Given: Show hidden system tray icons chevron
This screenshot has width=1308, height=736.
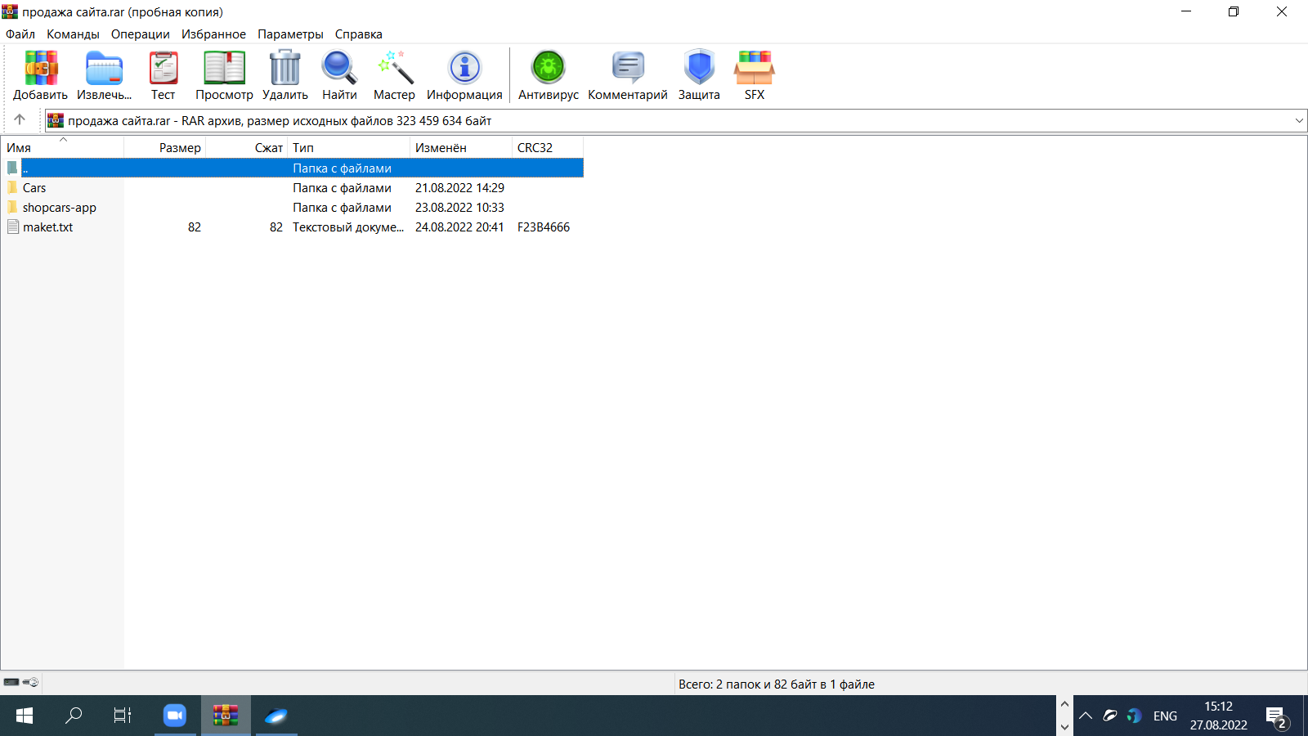Looking at the screenshot, I should (x=1086, y=716).
